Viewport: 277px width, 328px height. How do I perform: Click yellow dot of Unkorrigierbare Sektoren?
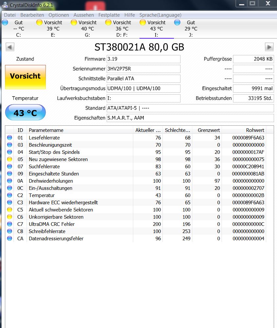[10, 216]
